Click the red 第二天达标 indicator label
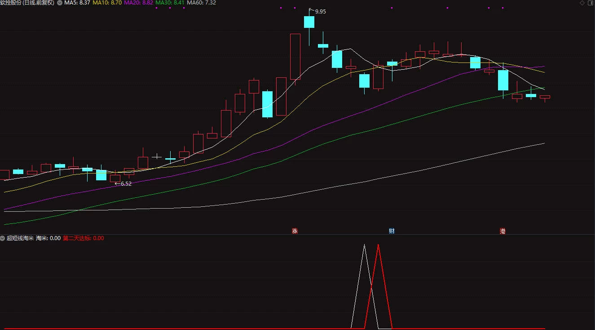This screenshot has width=595, height=330. pos(83,238)
